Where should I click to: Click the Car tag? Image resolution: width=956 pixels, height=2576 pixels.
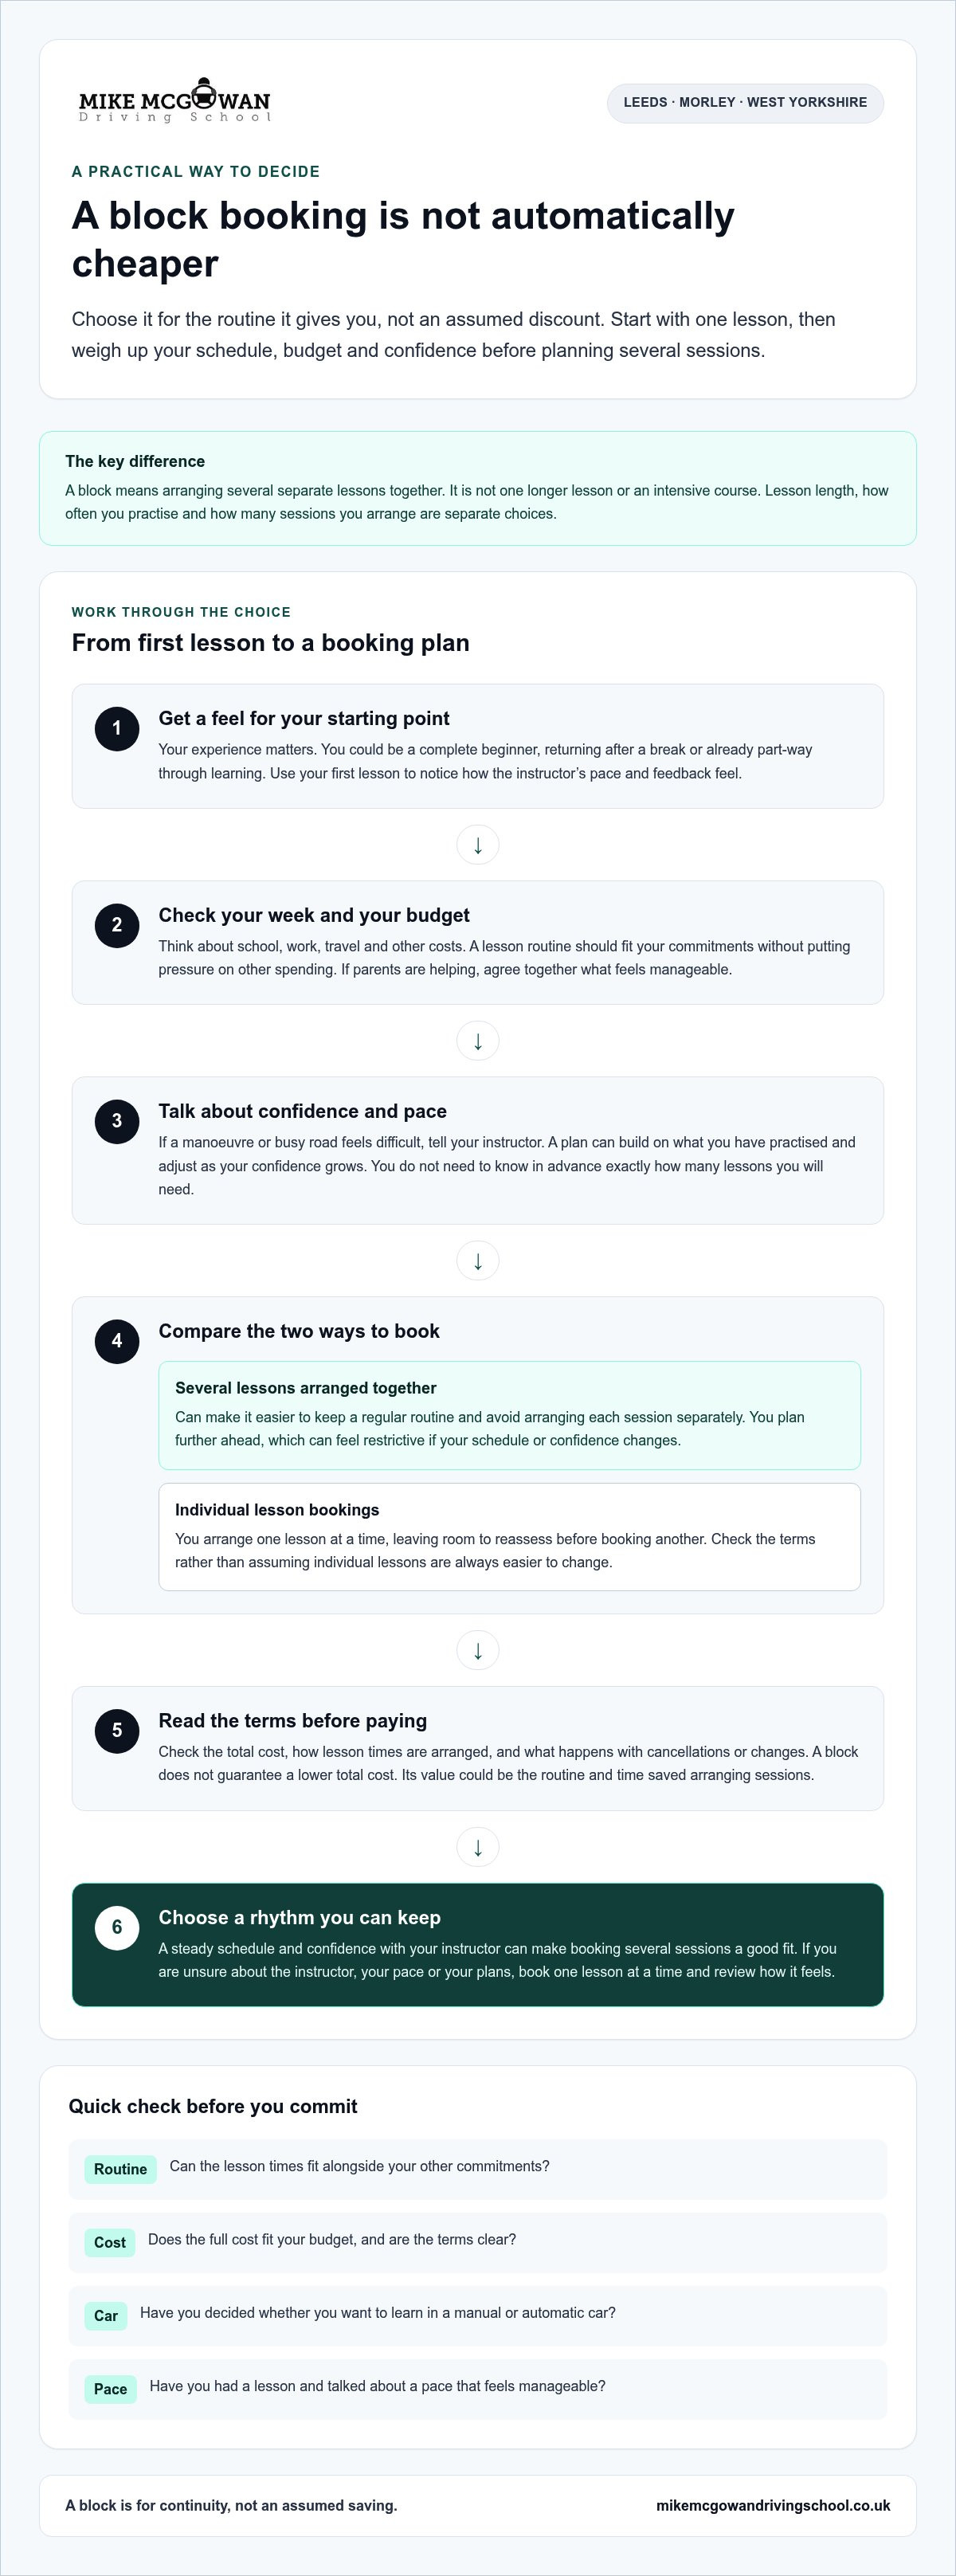point(106,2316)
